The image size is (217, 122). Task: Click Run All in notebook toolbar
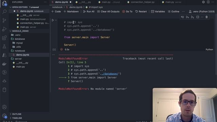coord(89,12)
